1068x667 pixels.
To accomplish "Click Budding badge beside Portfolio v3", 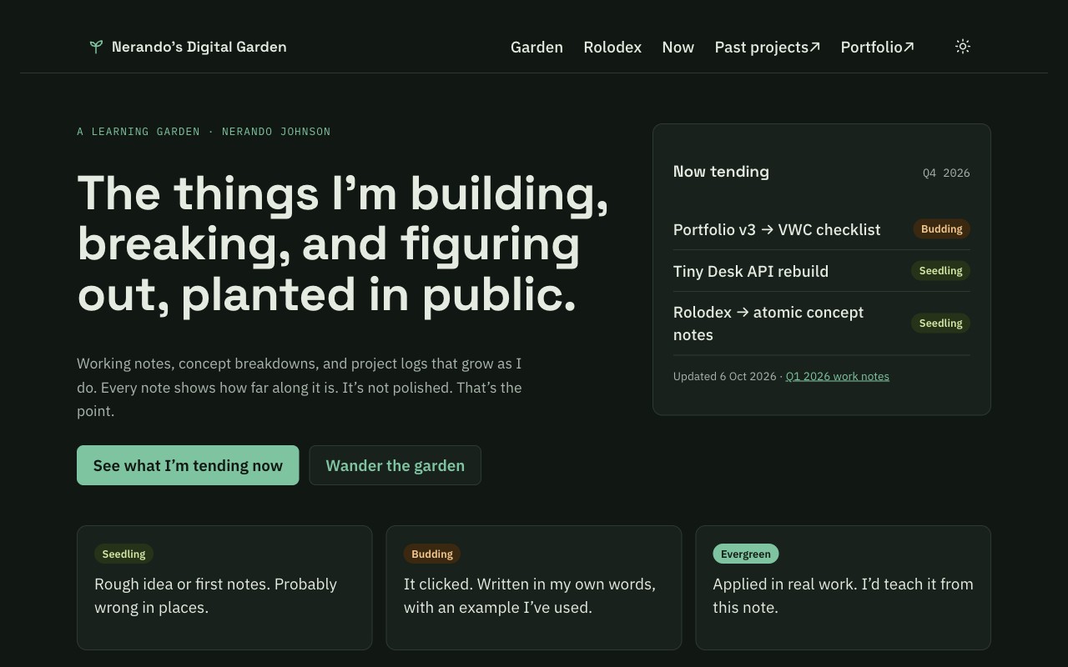I will click(x=941, y=229).
